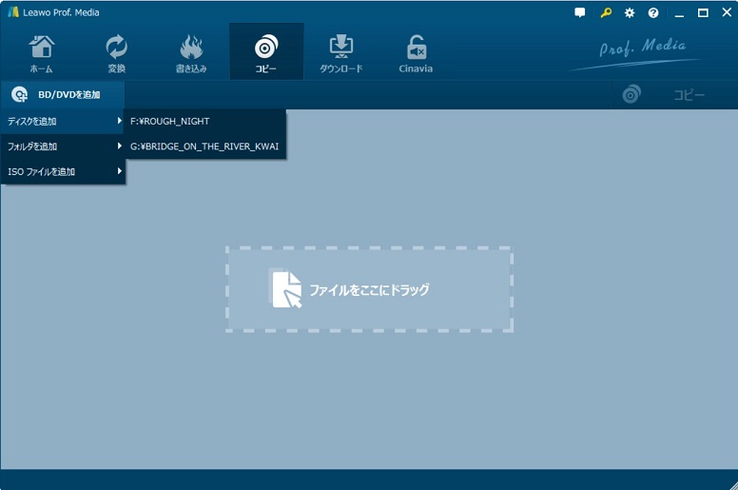
Task: Choose disc G:¥BRIDGE_ON_THE_RIVER_KWAI
Action: 204,147
